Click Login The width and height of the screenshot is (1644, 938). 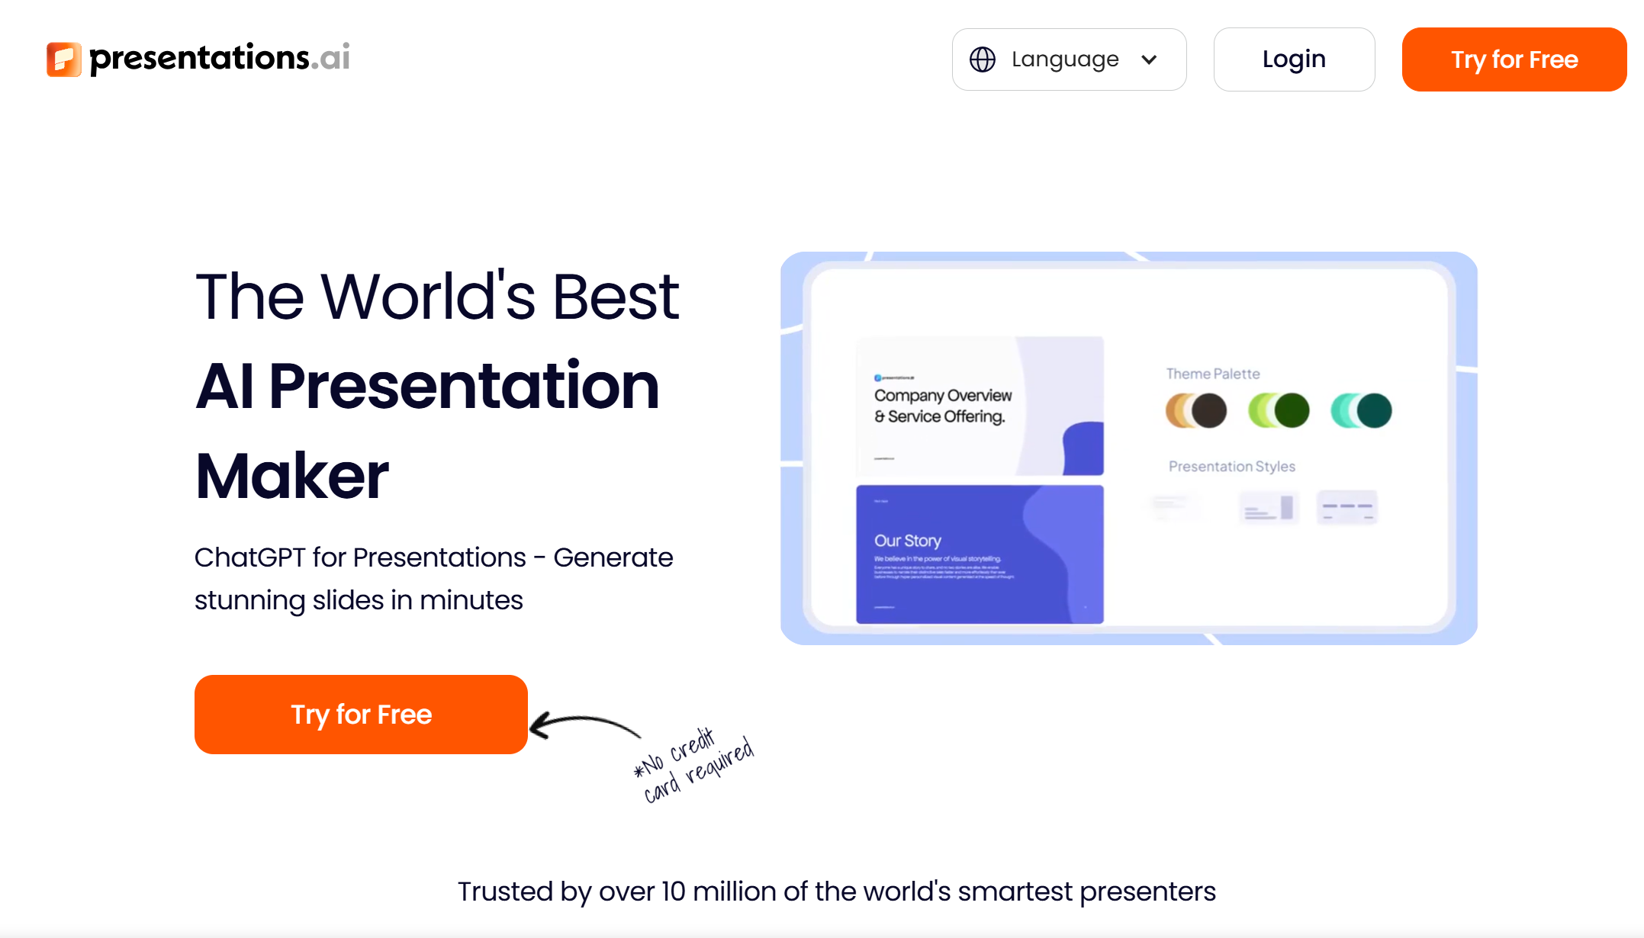tap(1294, 59)
